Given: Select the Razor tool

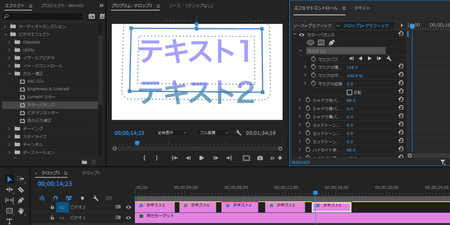Looking at the screenshot, I should point(21,190).
